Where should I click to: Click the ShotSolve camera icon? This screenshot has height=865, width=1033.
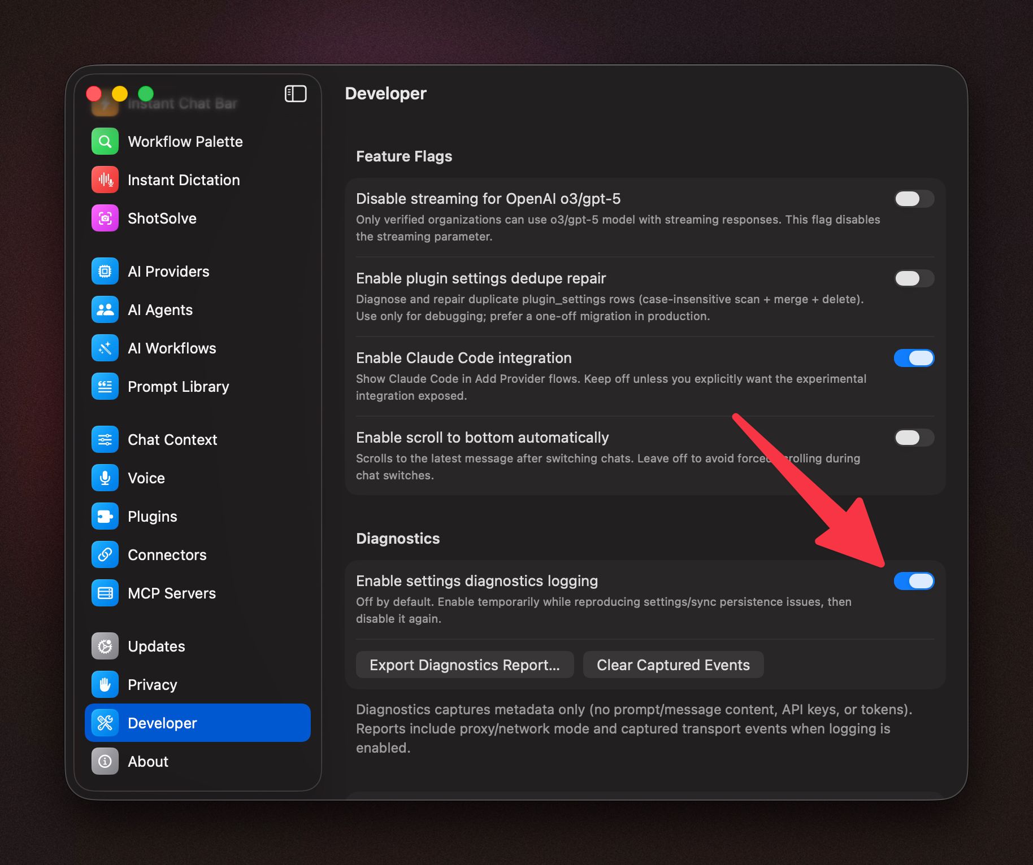pos(105,218)
